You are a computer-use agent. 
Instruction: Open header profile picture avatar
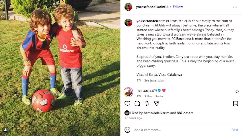click(x=129, y=7)
